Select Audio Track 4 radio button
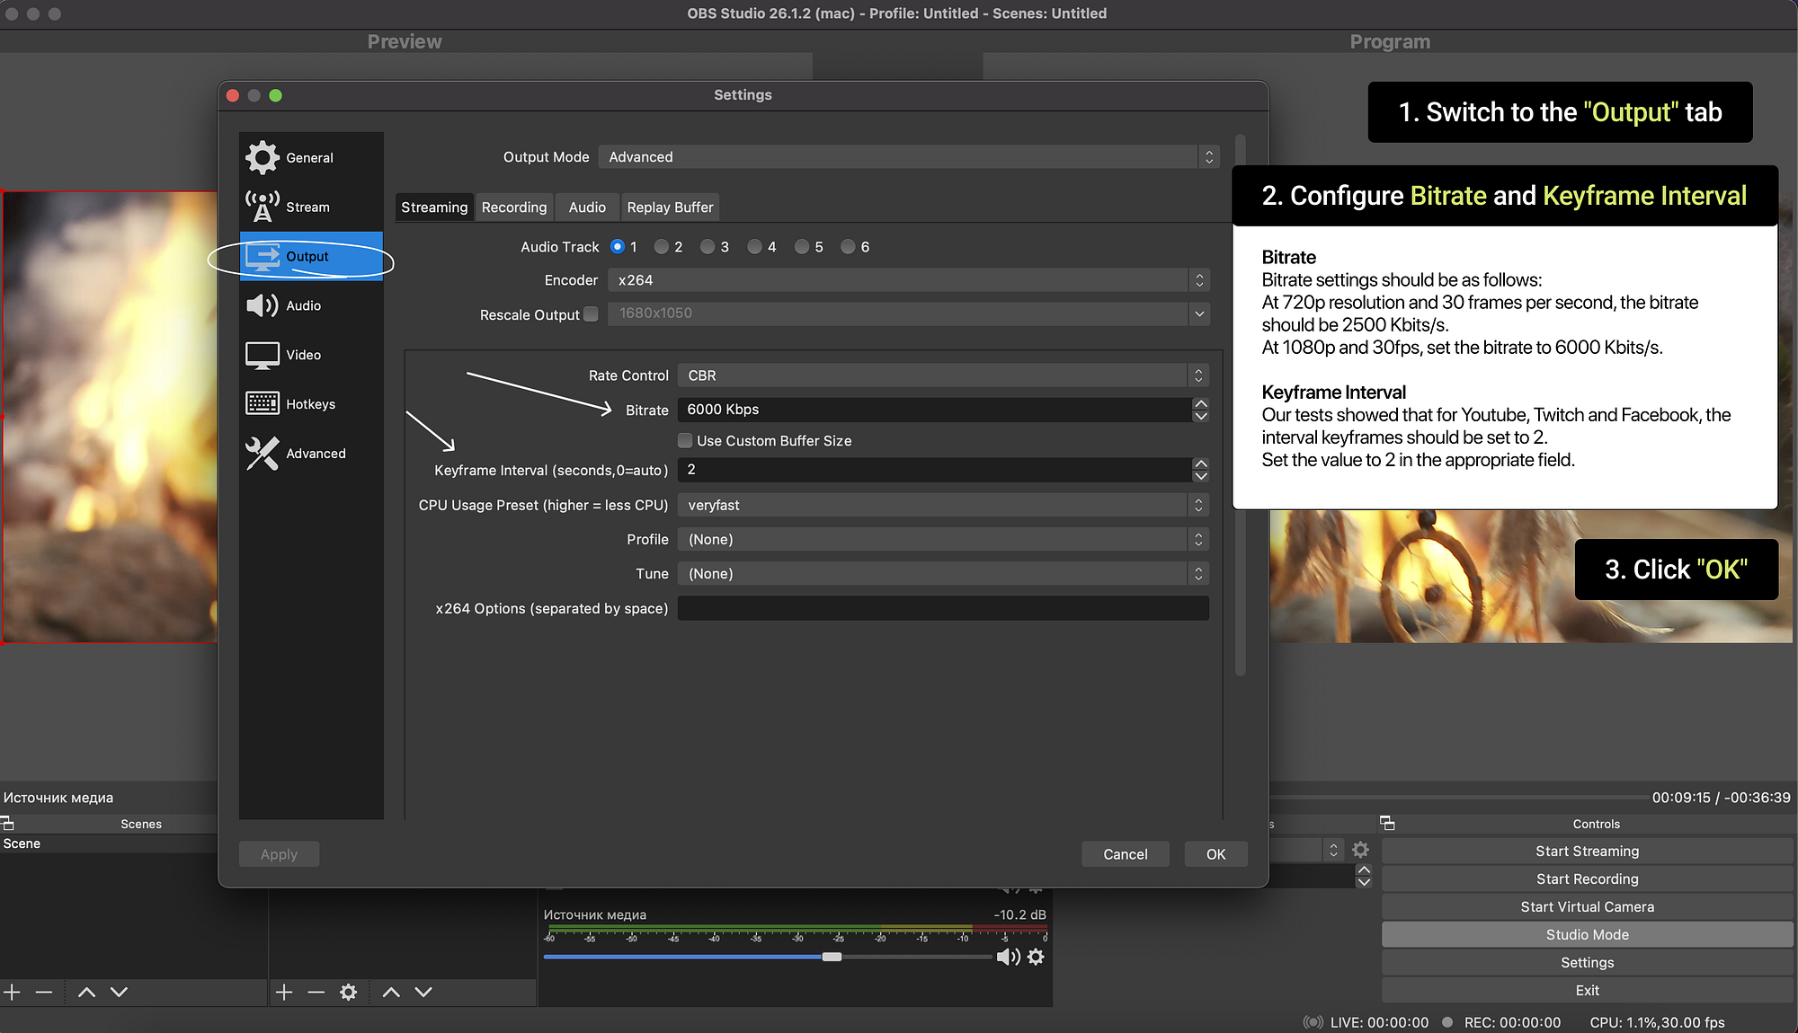1798x1033 pixels. [x=754, y=246]
